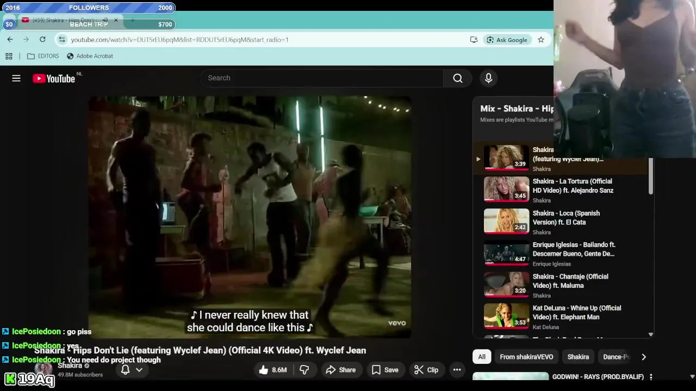This screenshot has height=391, width=696.
Task: Show more filter chips with right chevron
Action: click(x=644, y=357)
